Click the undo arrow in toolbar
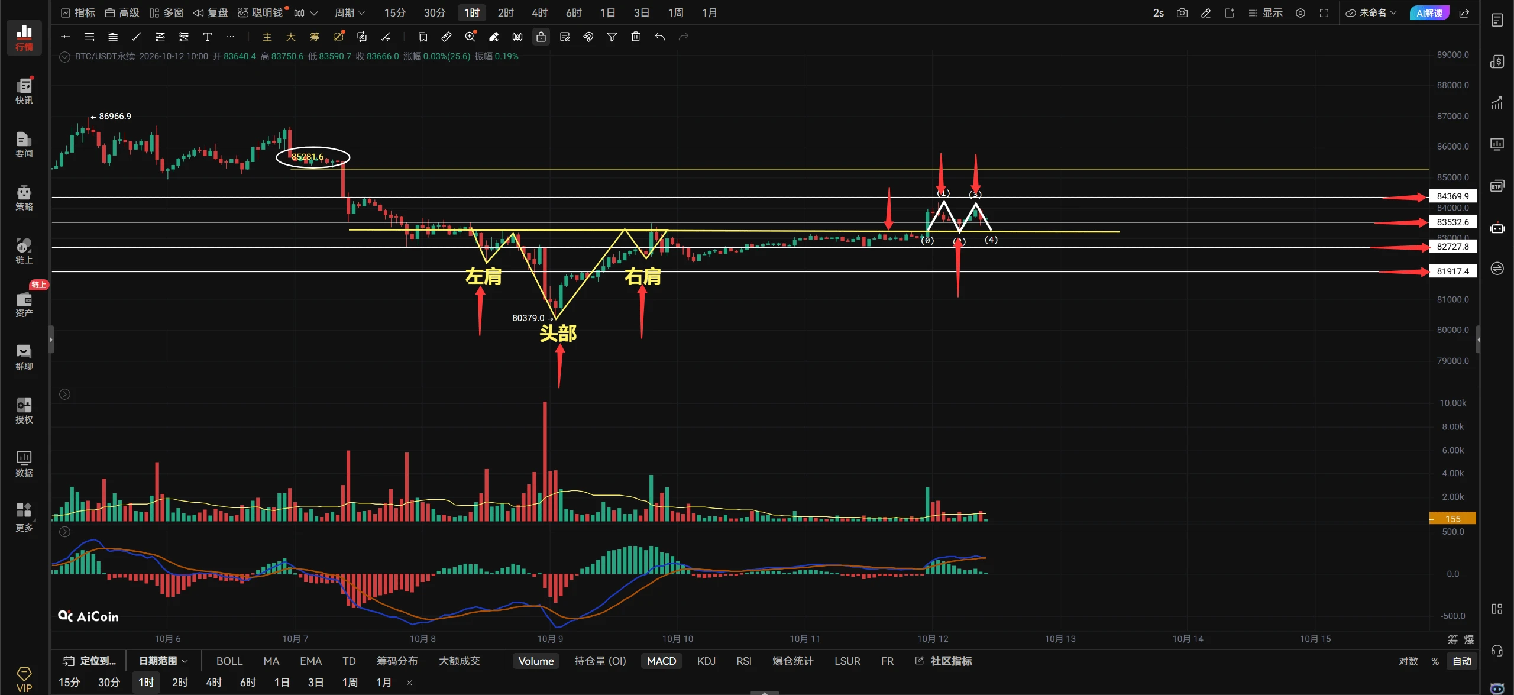1514x695 pixels. 659,37
